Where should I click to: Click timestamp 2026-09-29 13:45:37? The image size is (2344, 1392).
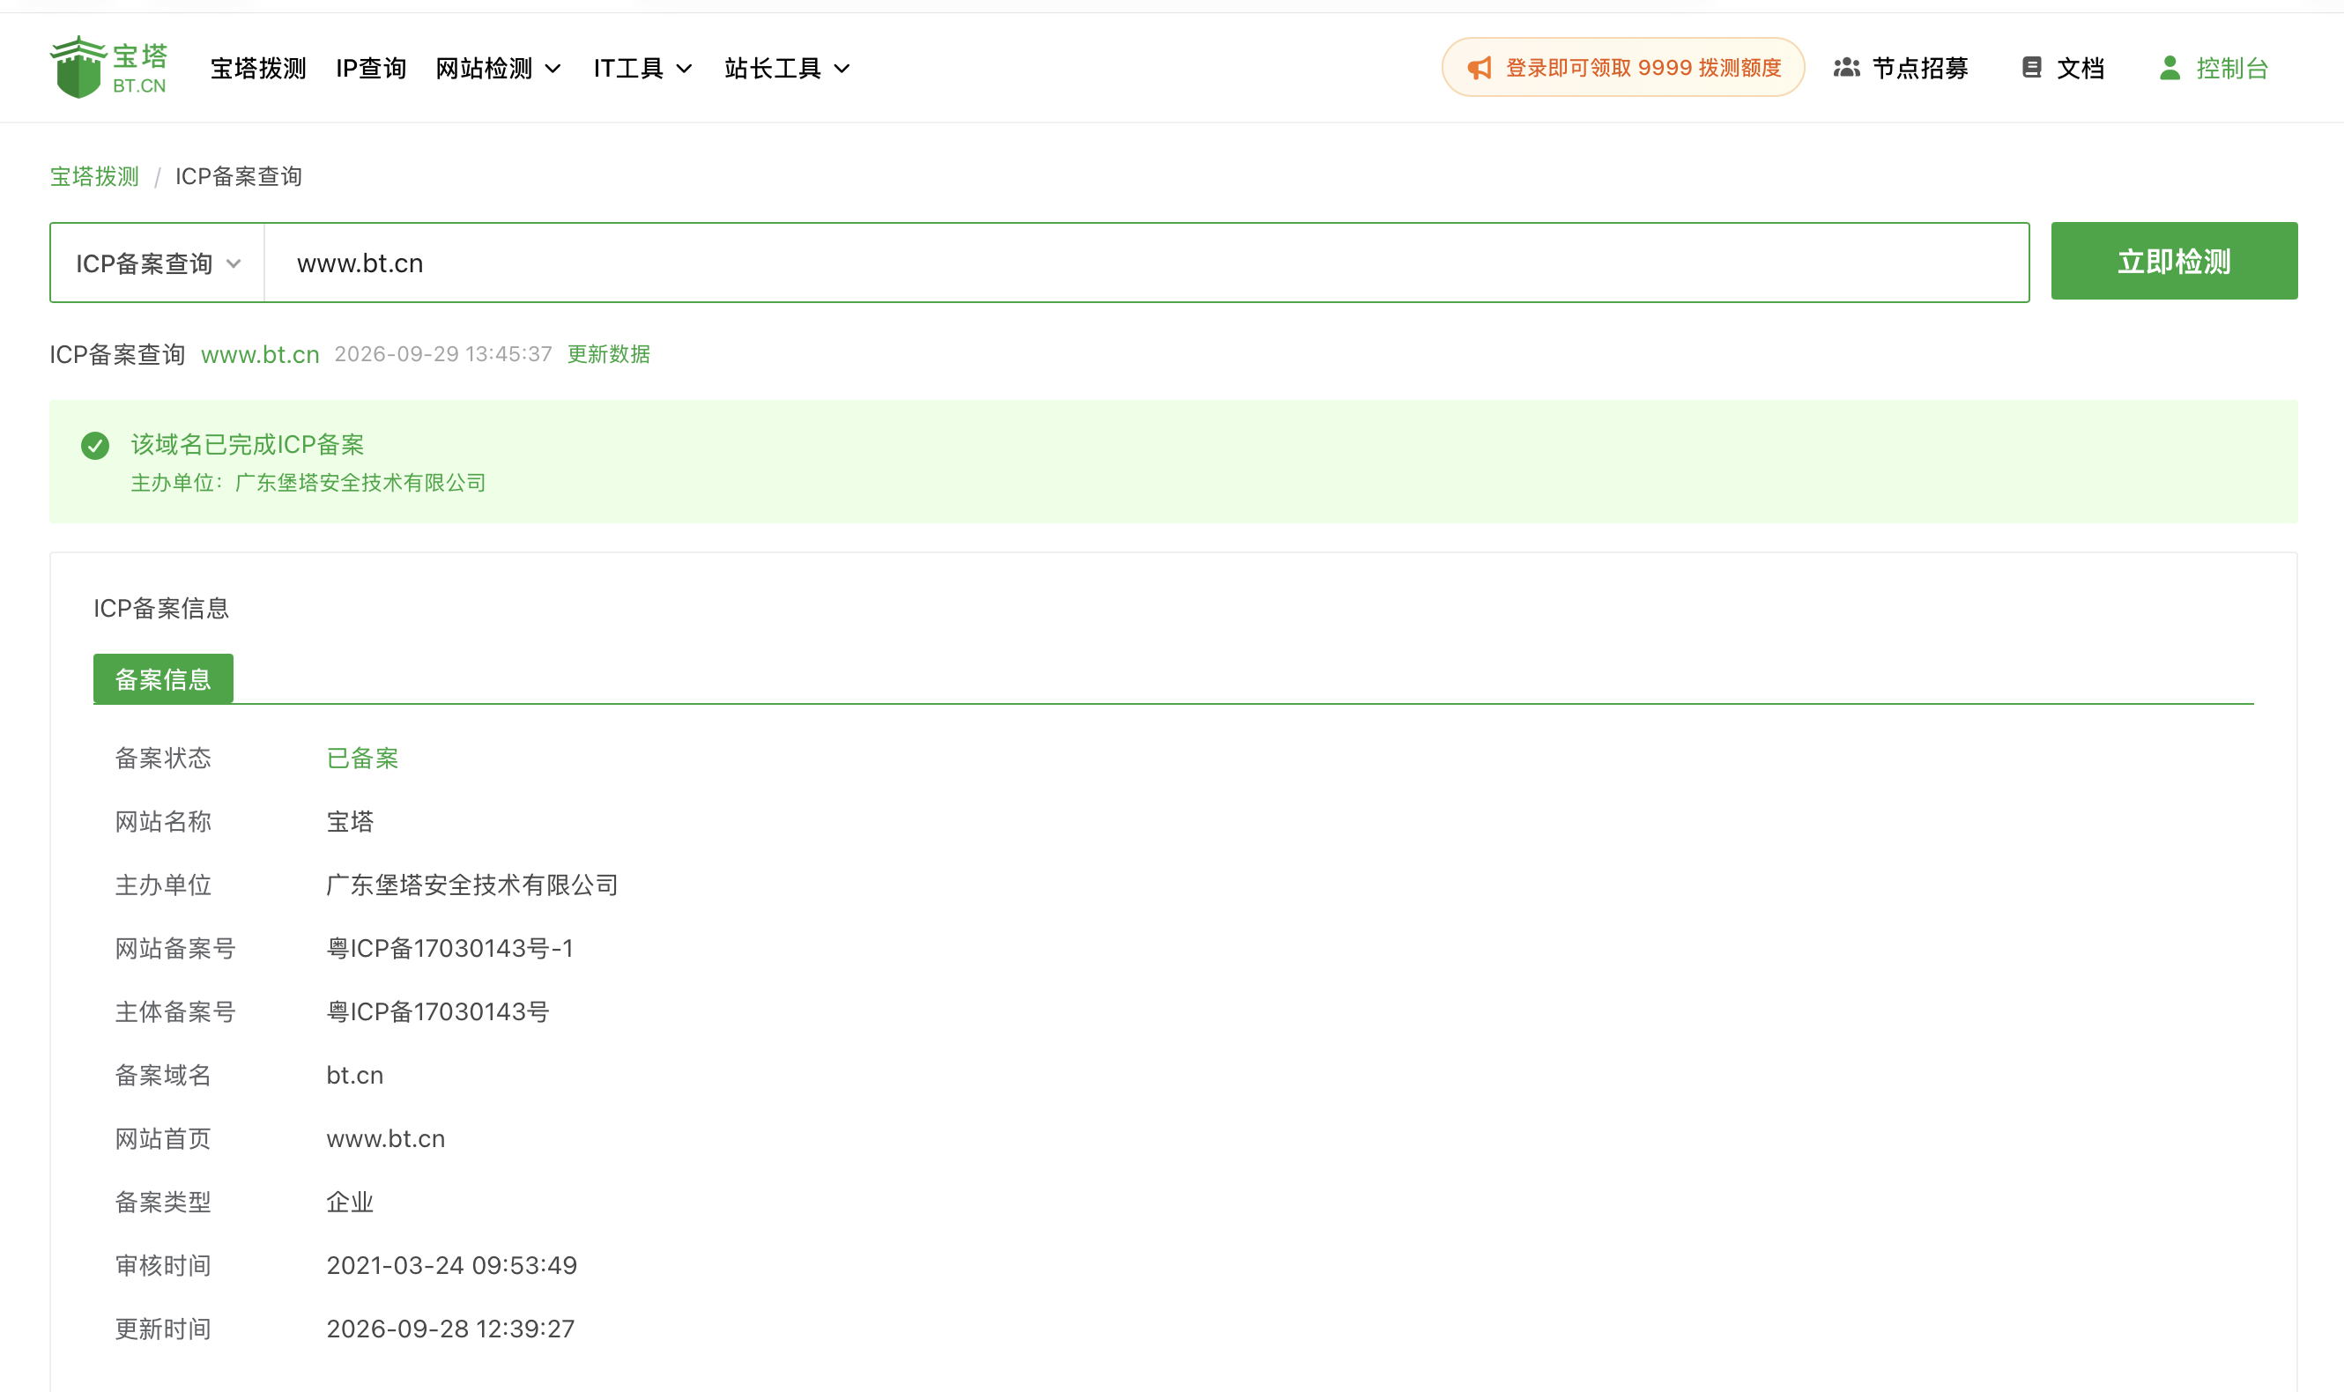[x=442, y=354]
